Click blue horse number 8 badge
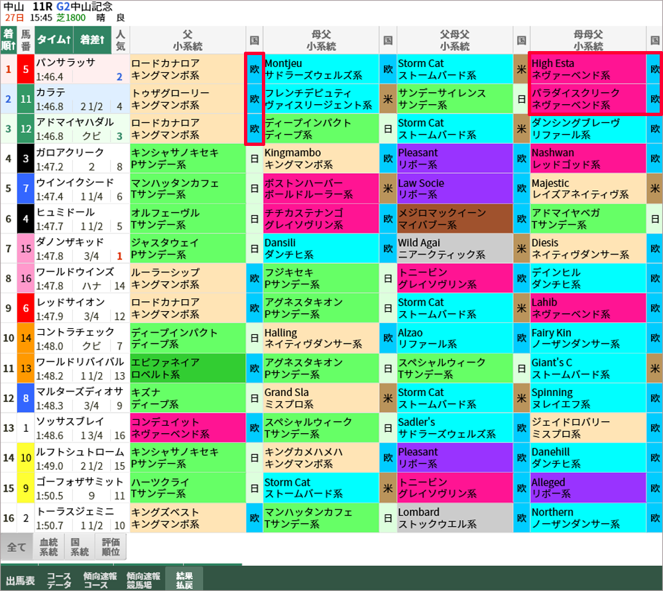The image size is (663, 591). [26, 398]
